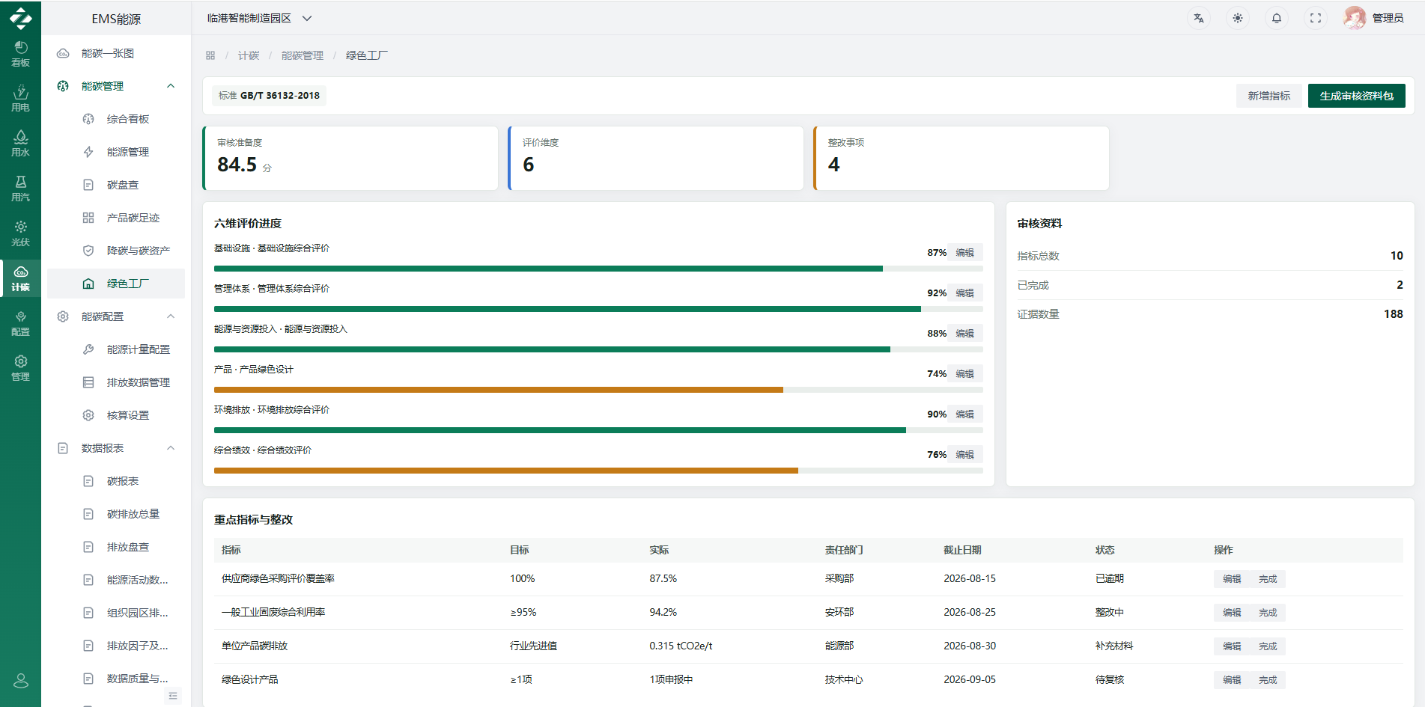Open 综合看板 submenu item
The width and height of the screenshot is (1425, 707).
coord(116,119)
